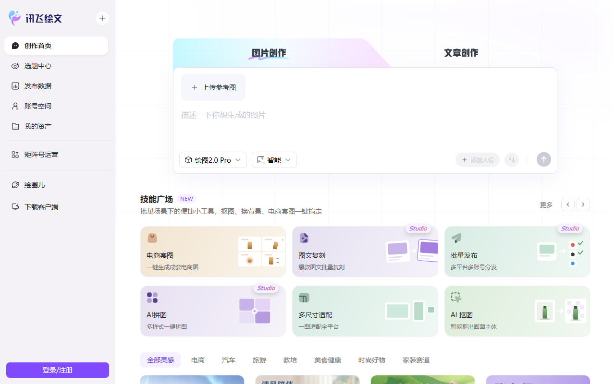The image size is (615, 384).
Task: Click the 更多 link in 技能广场
Action: pyautogui.click(x=546, y=205)
